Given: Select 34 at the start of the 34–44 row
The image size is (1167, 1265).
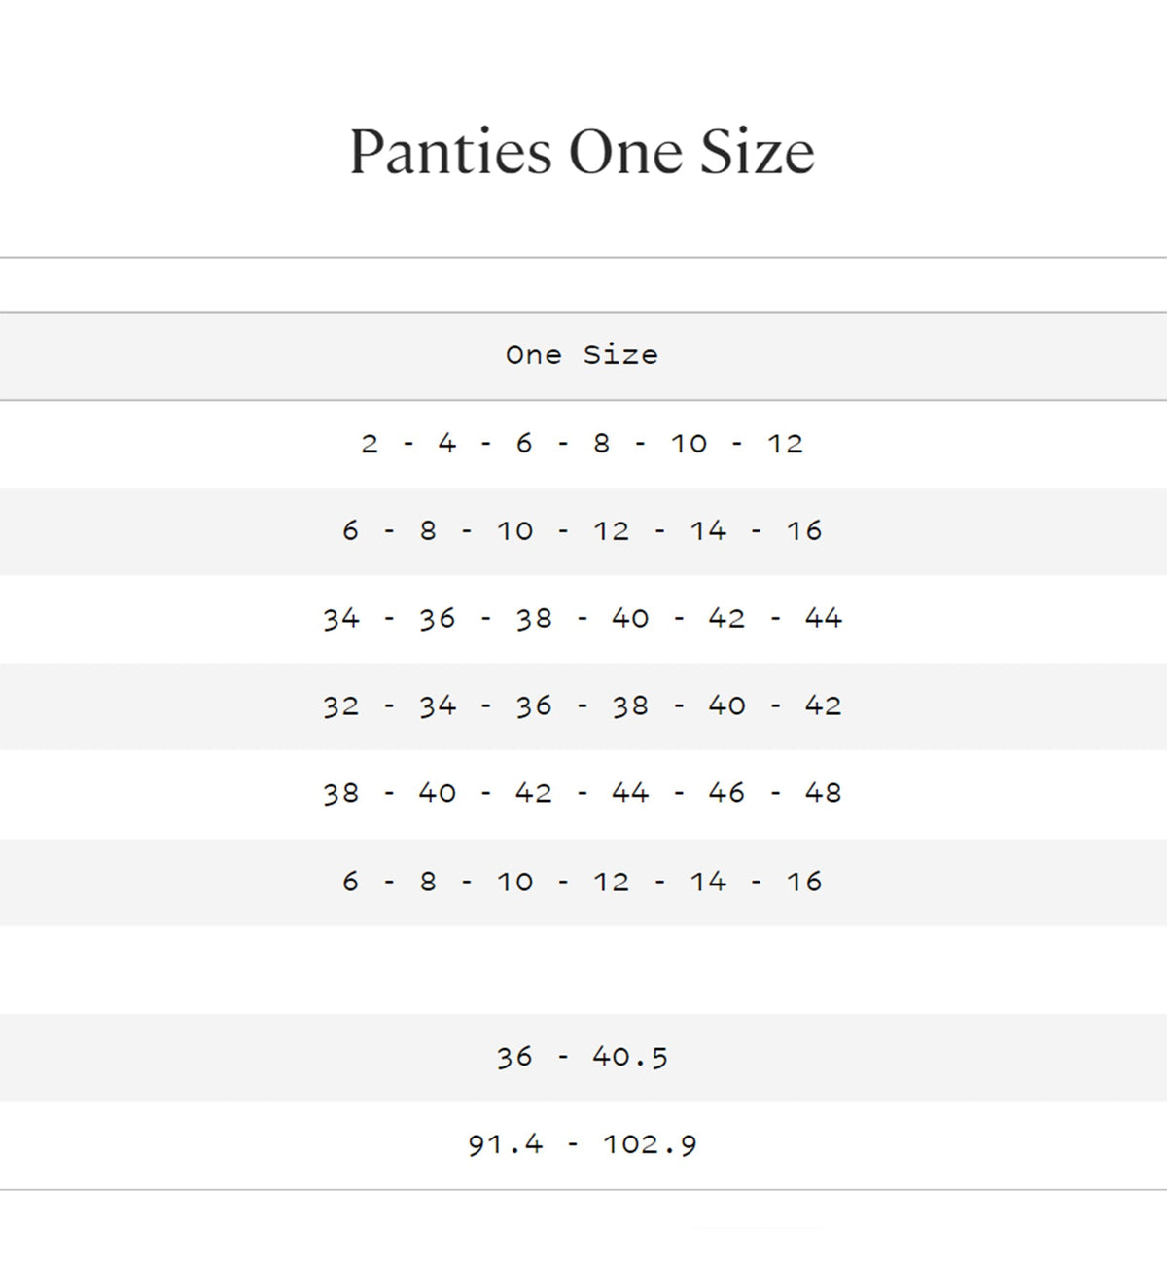Looking at the screenshot, I should click(x=341, y=618).
